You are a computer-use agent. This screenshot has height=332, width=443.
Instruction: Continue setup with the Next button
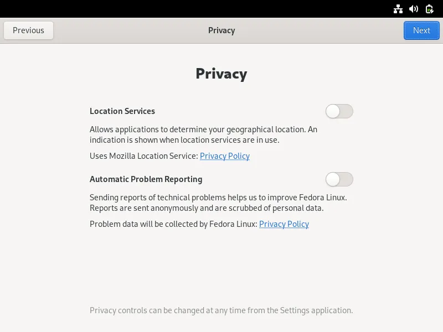(421, 30)
